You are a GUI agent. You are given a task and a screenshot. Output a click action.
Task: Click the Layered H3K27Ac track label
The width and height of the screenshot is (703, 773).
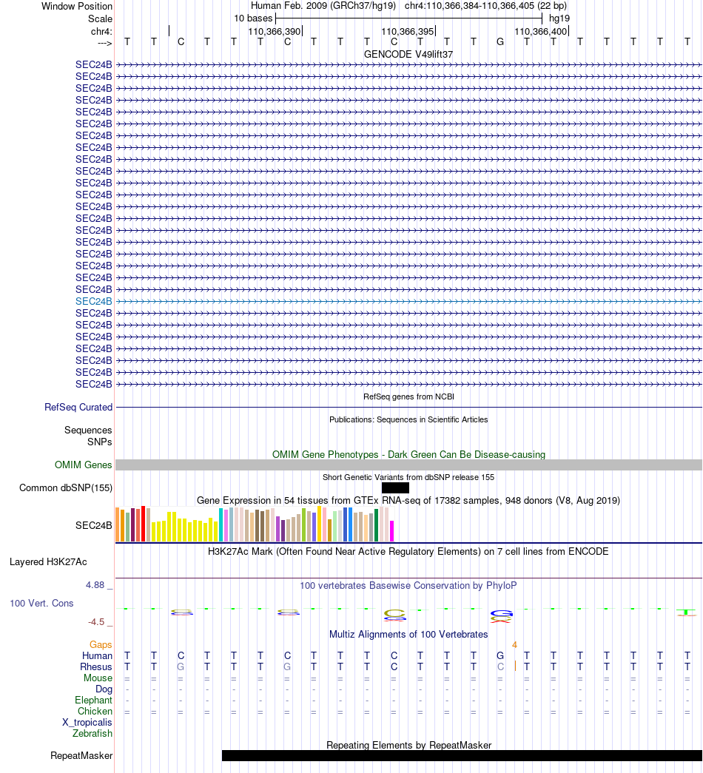48,562
